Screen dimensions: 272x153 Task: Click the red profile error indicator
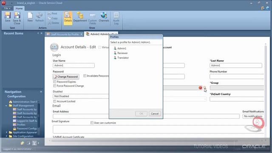coord(200,88)
